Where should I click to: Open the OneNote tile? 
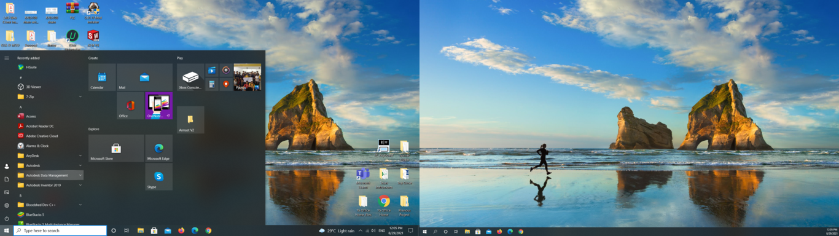tap(159, 106)
